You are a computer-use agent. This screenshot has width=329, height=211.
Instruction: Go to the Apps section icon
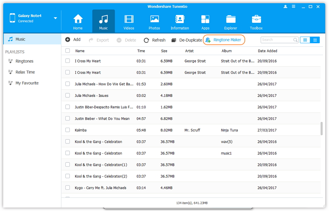[x=205, y=19]
